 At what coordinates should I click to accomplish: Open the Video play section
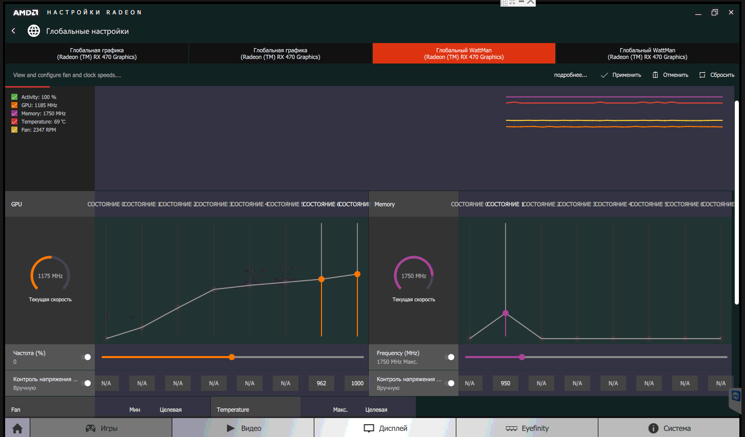[x=244, y=428]
